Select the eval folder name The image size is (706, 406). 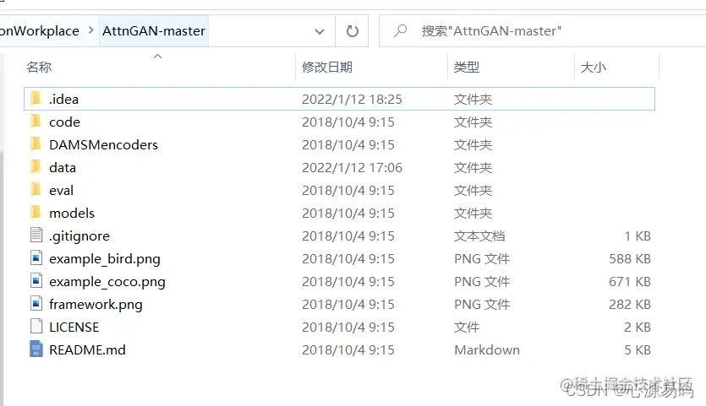pos(61,190)
